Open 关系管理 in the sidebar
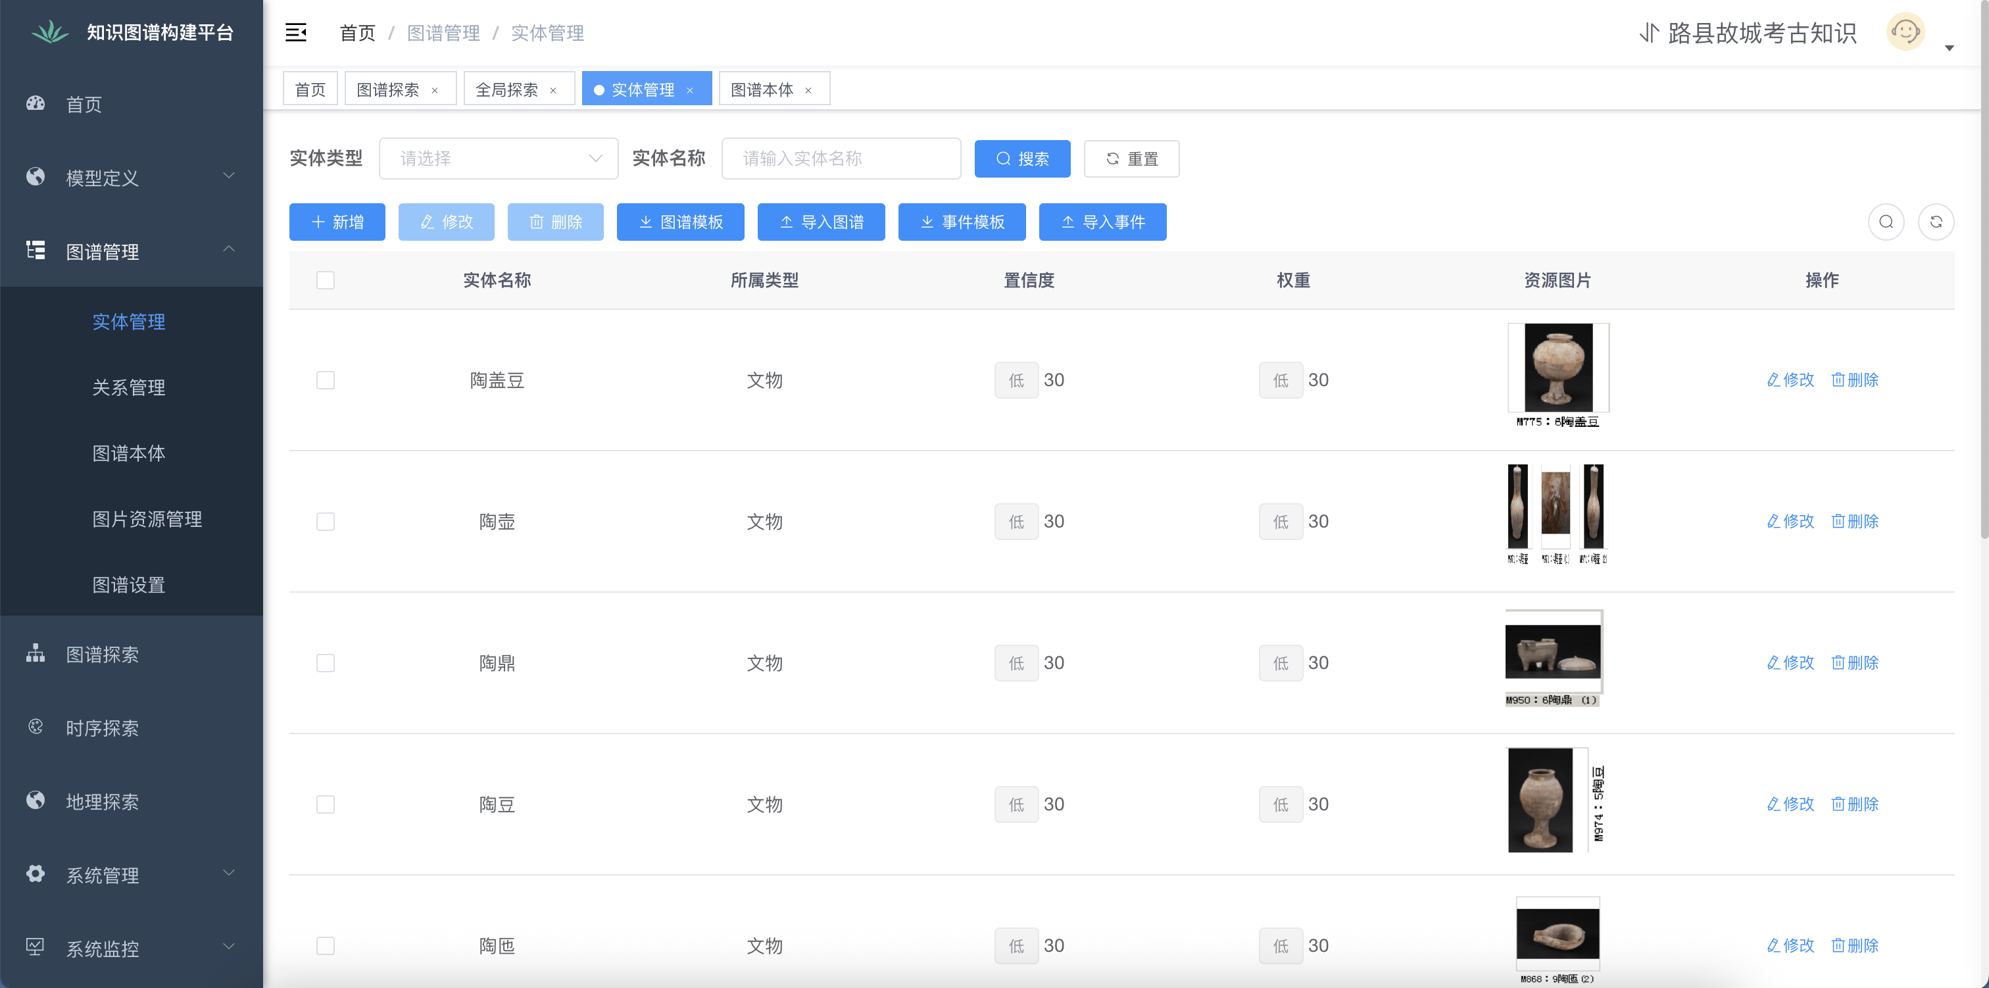The image size is (1989, 988). coord(129,387)
